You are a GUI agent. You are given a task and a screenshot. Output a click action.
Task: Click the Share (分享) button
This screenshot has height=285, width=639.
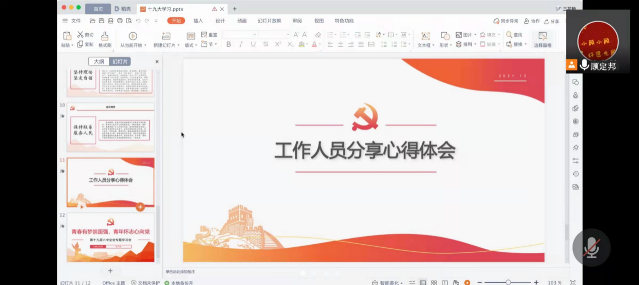click(x=552, y=21)
